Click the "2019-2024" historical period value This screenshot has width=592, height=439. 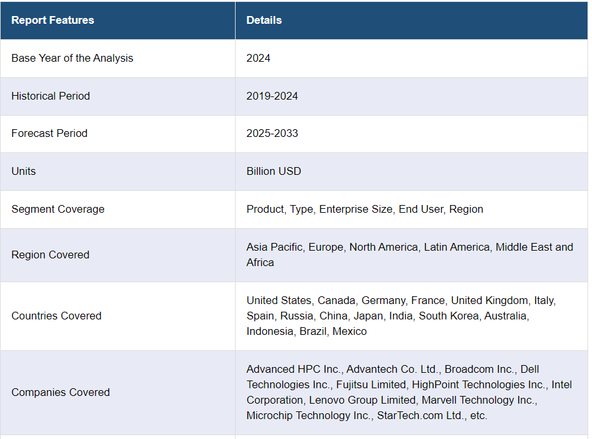tap(272, 96)
